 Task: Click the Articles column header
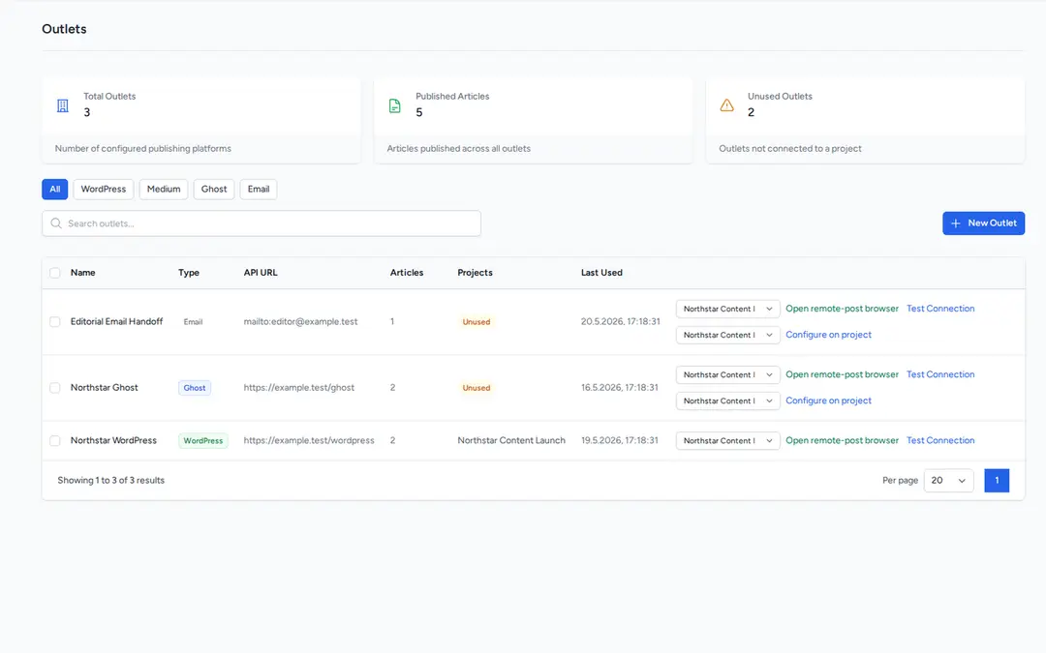(407, 273)
